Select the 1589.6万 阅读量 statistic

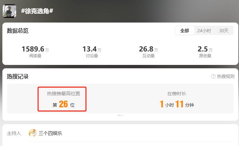[35, 52]
